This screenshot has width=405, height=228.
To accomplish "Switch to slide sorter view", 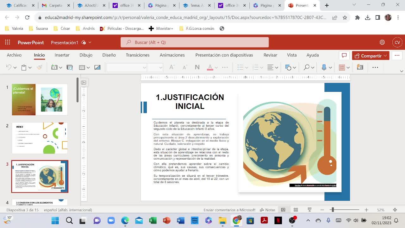I will (x=296, y=210).
